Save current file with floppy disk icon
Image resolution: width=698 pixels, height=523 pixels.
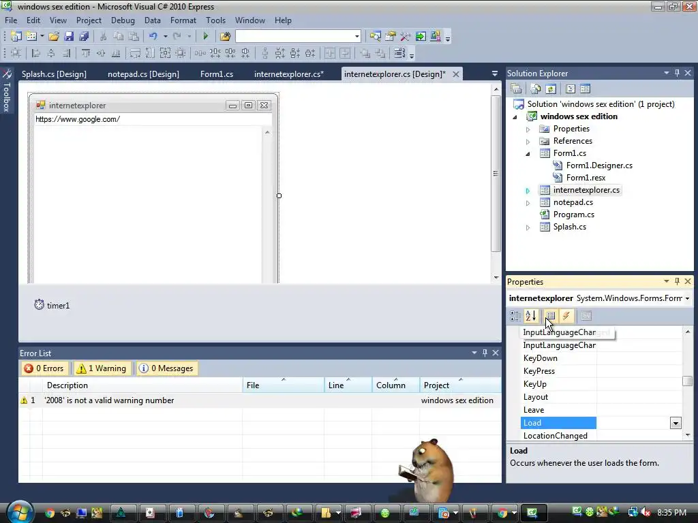pos(69,37)
